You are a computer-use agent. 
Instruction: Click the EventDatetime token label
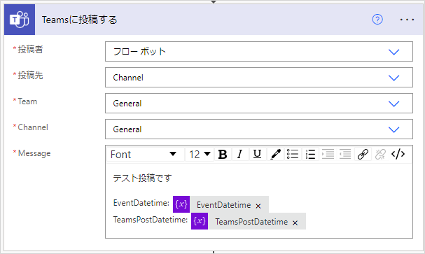(x=223, y=205)
